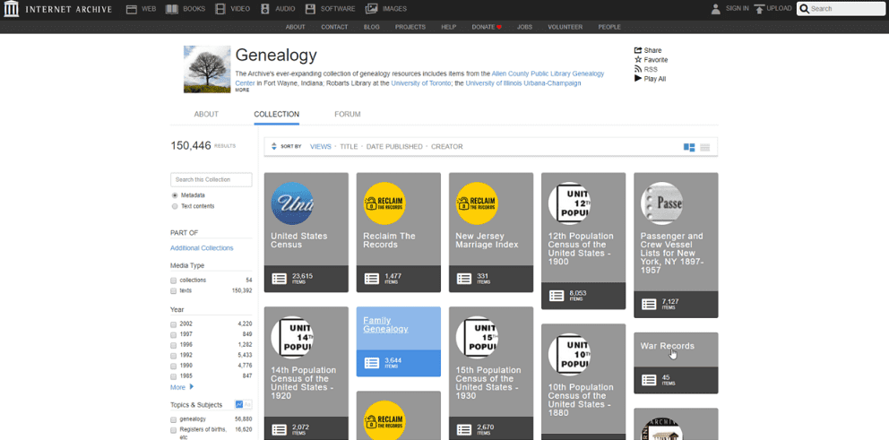Viewport: 889px width, 440px height.
Task: Click the Donate heart icon
Action: pos(499,27)
